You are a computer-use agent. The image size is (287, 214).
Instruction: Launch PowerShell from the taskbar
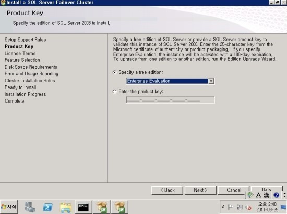tap(47, 207)
